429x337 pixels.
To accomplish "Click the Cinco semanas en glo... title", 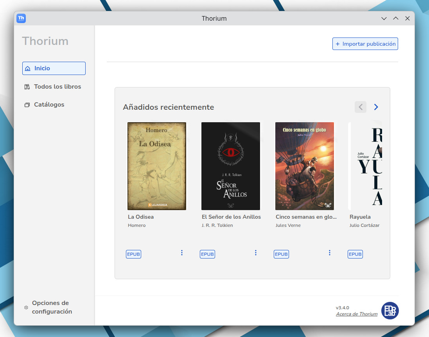I will (x=306, y=217).
